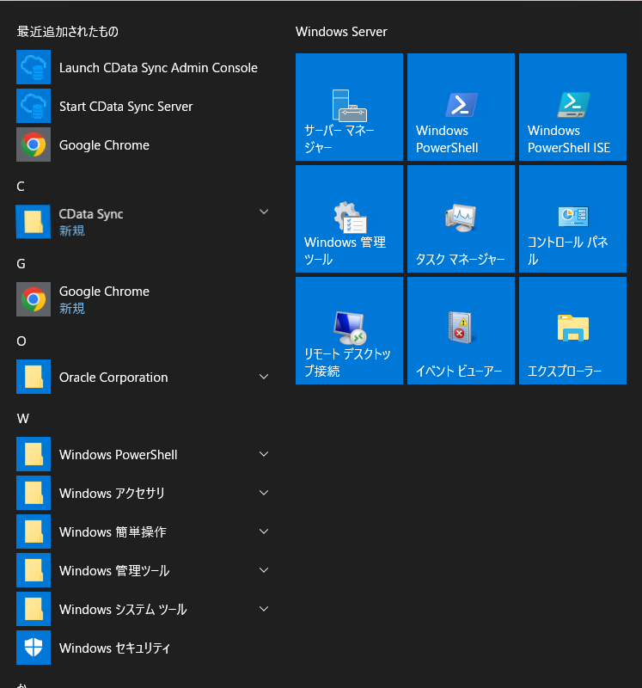The height and width of the screenshot is (688, 642).
Task: Open the サーバー マネージャー tile
Action: (x=349, y=107)
